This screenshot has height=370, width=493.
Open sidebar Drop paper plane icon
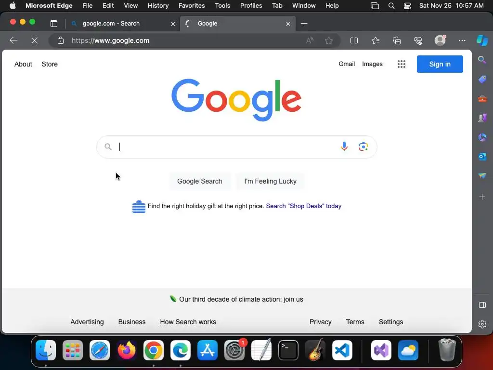pos(482,175)
